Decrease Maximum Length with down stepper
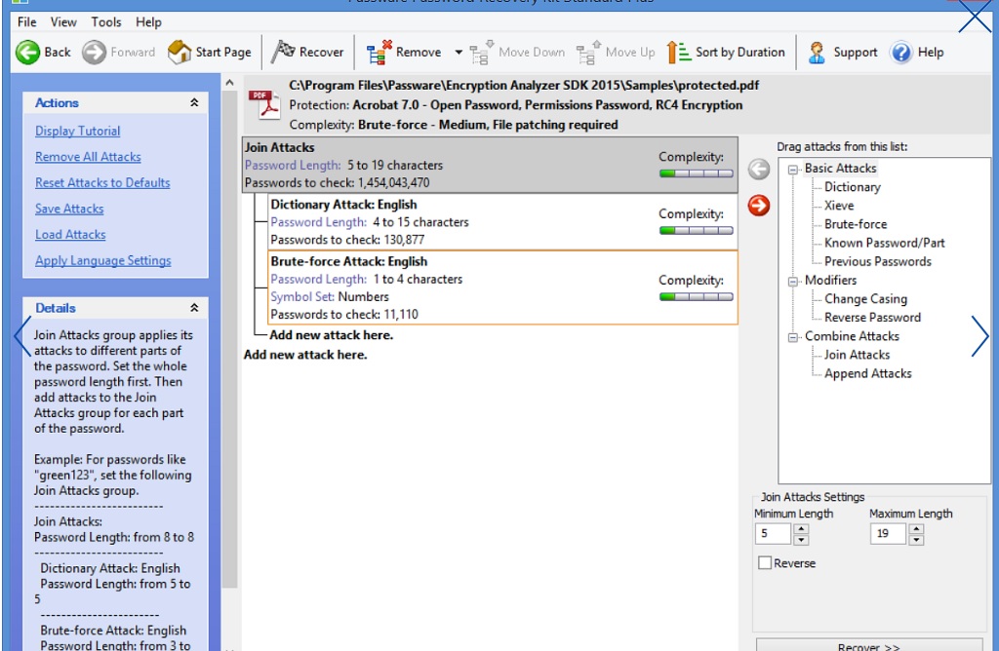This screenshot has width=999, height=651. (x=916, y=540)
